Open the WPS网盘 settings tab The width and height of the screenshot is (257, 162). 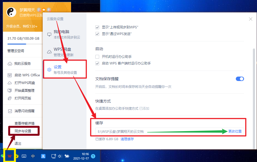point(64,52)
